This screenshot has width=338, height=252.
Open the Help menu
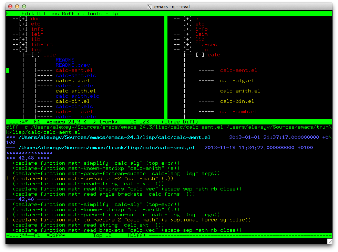(112, 13)
